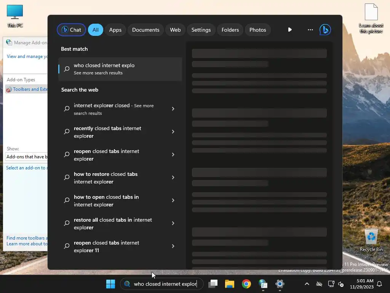
Task: Select the All search filter tab
Action: point(96,30)
